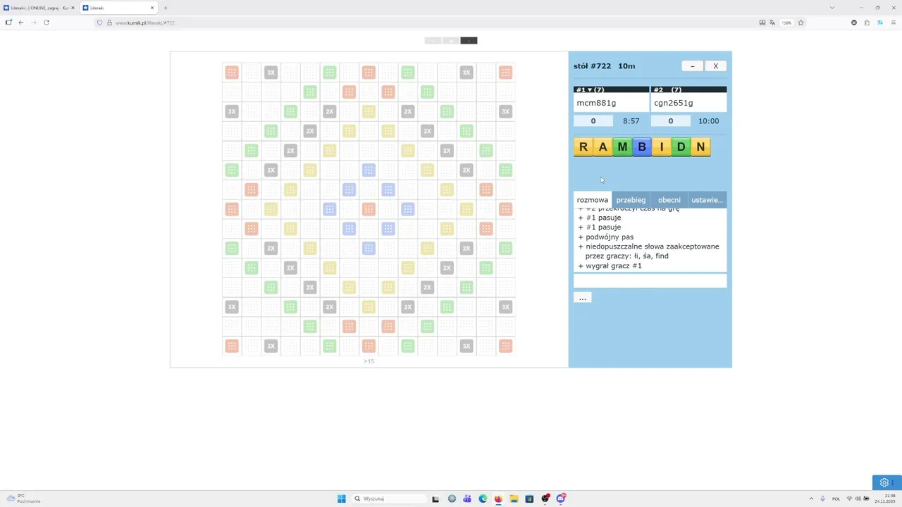Viewport: 902px width, 507px height.
Task: Open the przebieg tab
Action: (x=631, y=200)
